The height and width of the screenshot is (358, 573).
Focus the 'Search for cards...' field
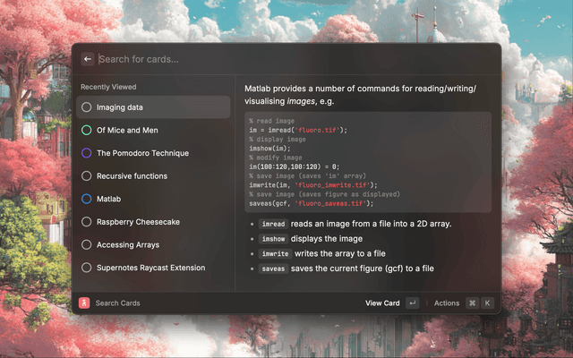[269, 59]
